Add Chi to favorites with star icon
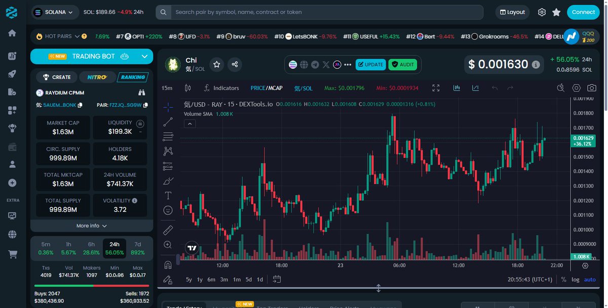 click(217, 64)
